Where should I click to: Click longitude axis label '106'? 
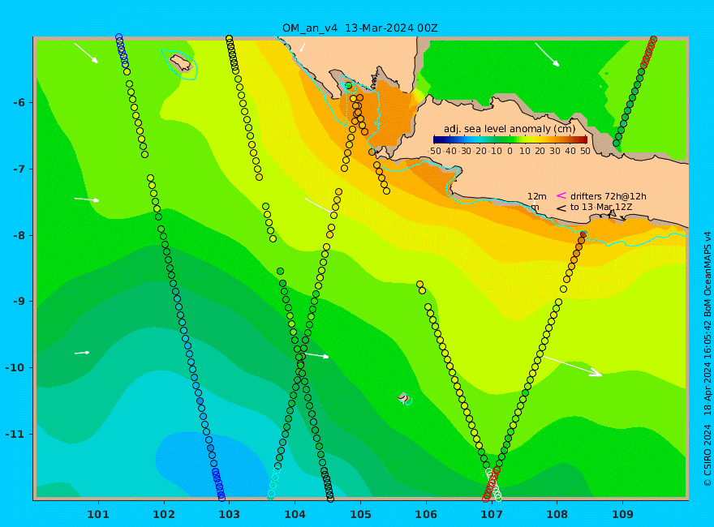426,514
